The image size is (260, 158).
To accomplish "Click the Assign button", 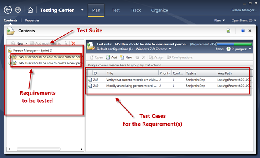I will coord(156,58).
